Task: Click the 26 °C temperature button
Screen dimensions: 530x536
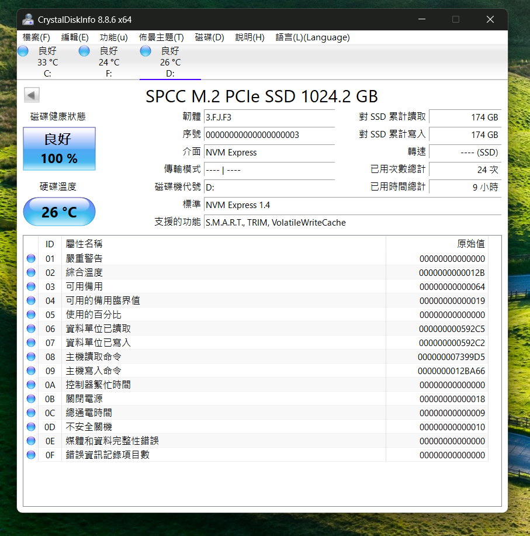Action: pyautogui.click(x=59, y=212)
